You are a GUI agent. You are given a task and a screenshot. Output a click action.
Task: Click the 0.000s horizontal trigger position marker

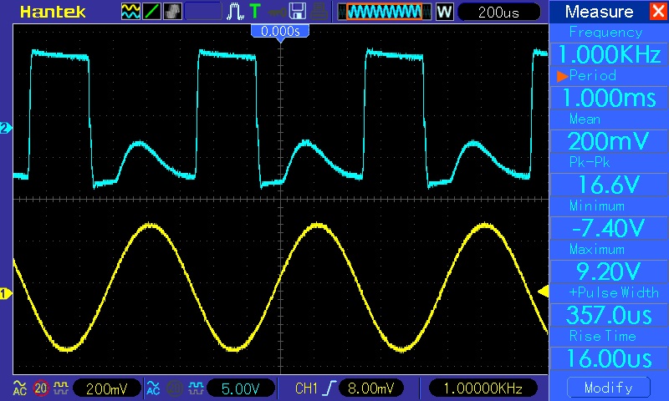coord(280,31)
